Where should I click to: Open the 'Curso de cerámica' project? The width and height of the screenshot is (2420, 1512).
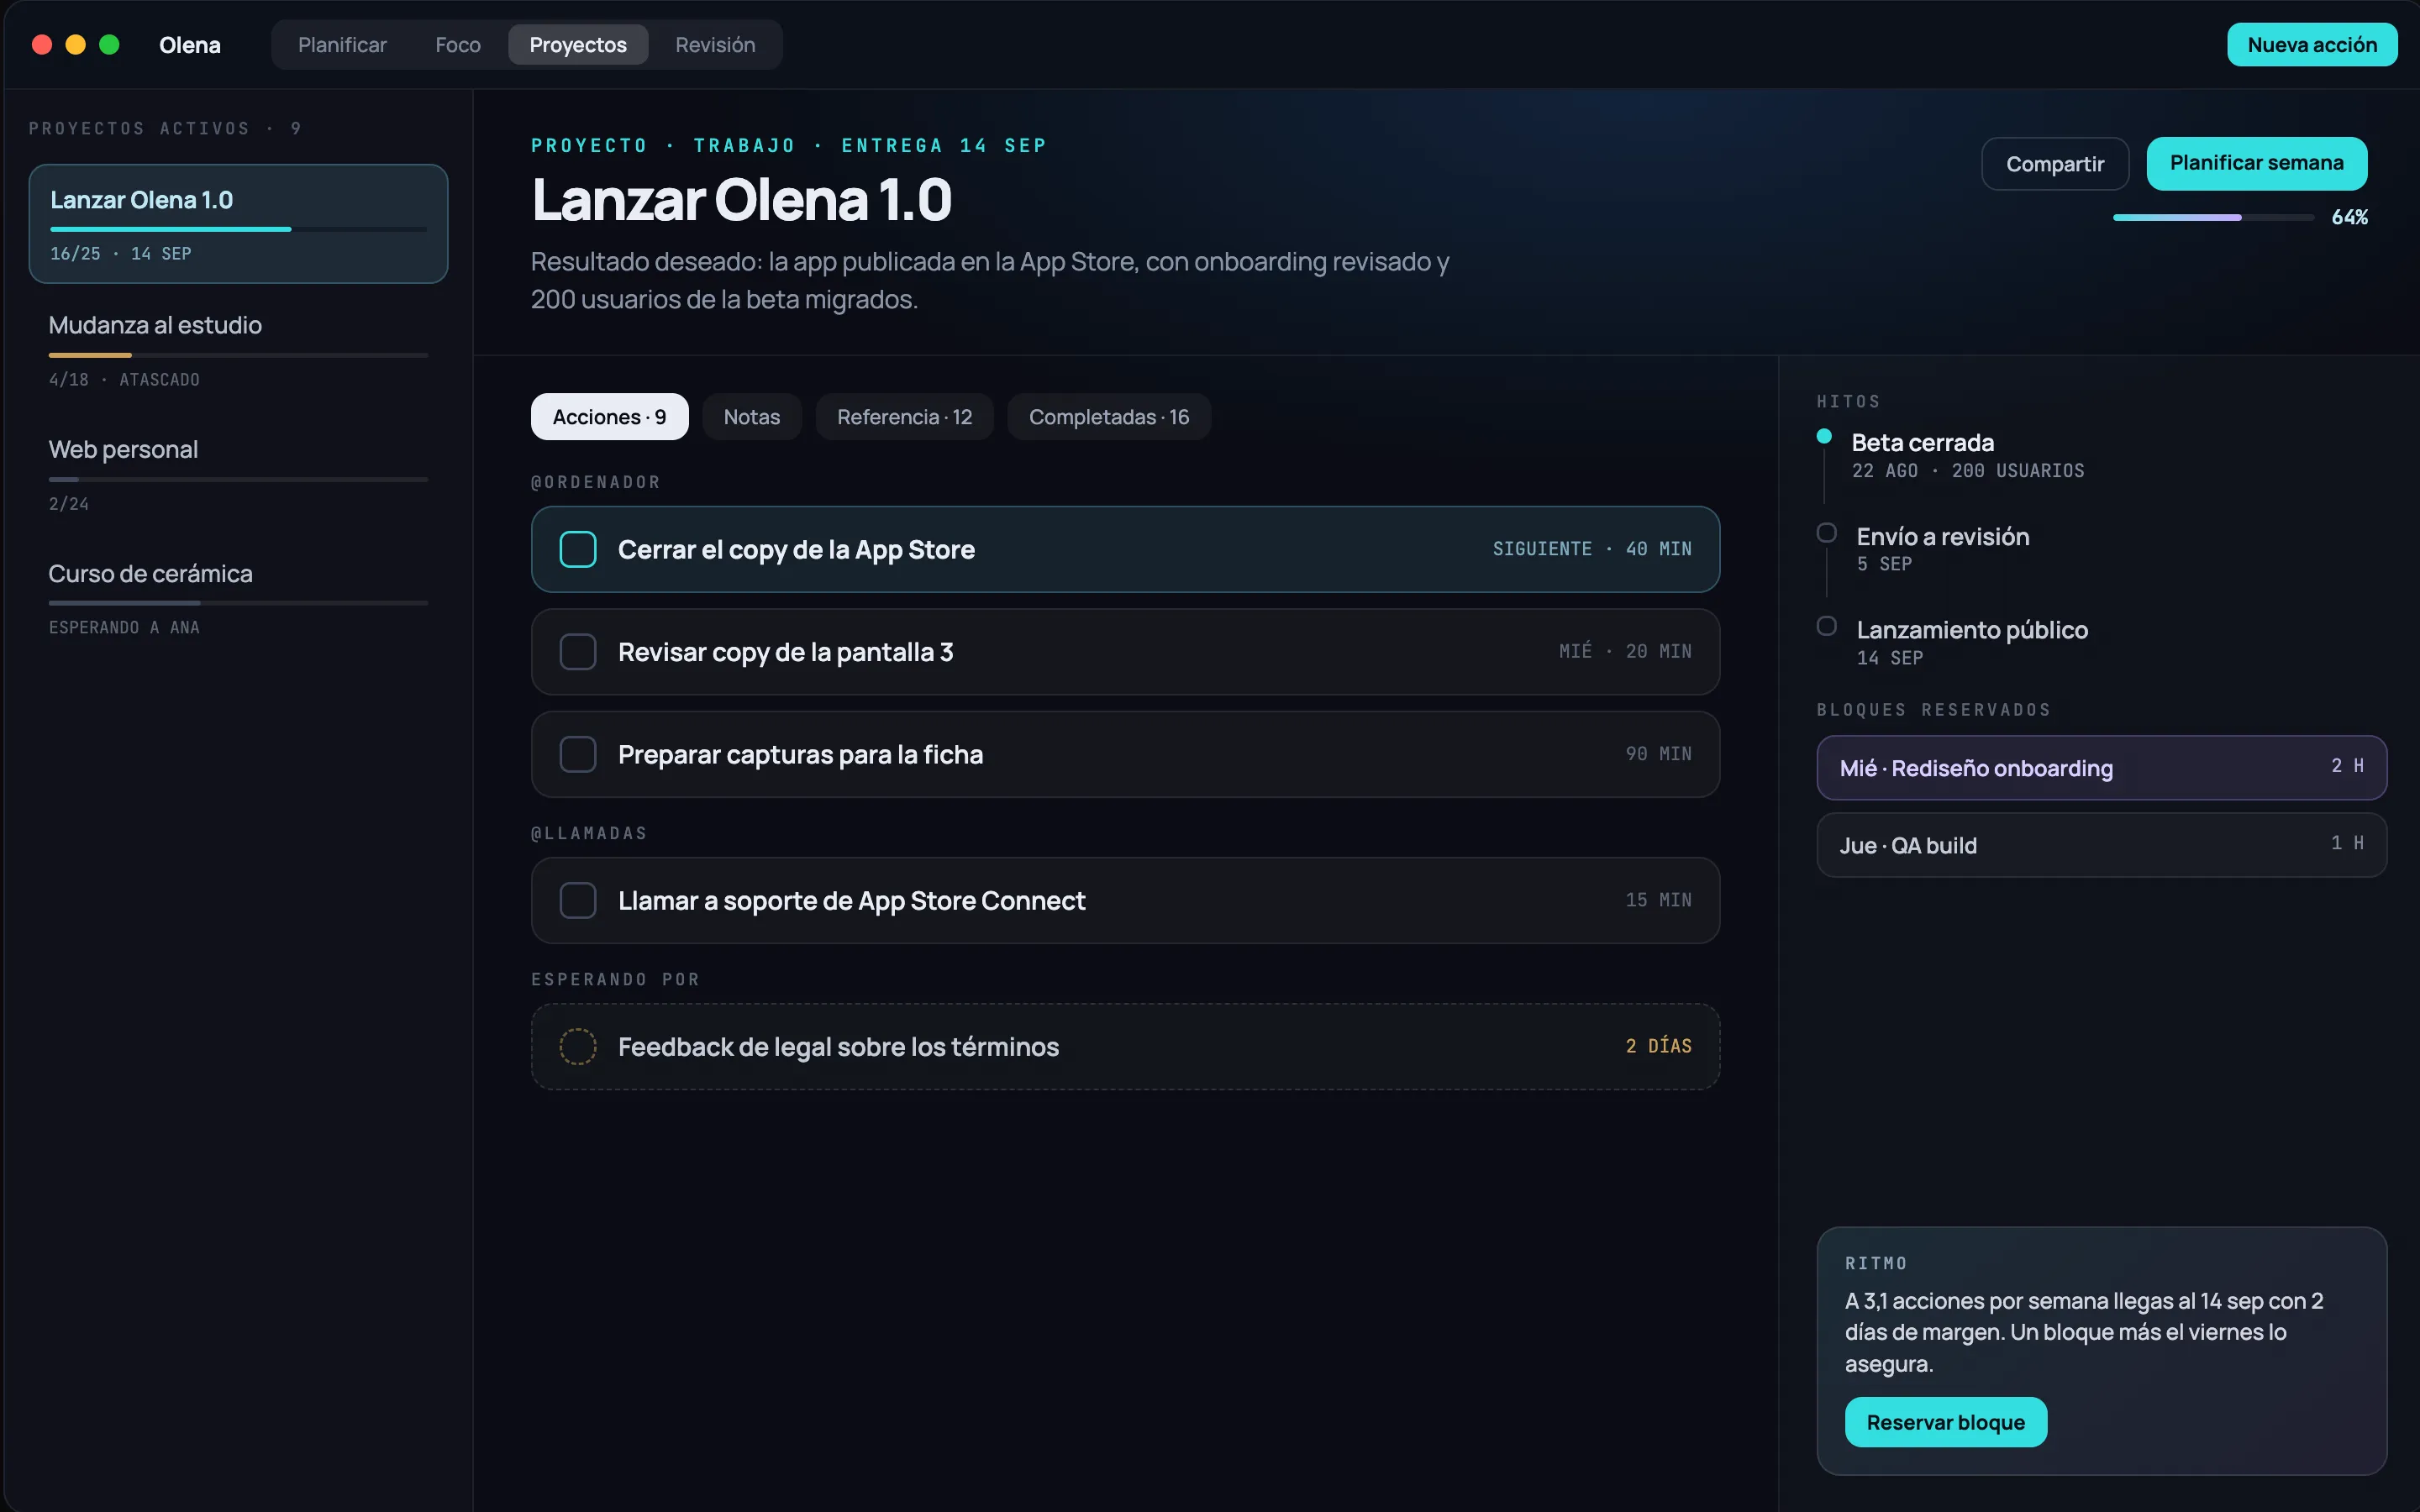[238, 599]
